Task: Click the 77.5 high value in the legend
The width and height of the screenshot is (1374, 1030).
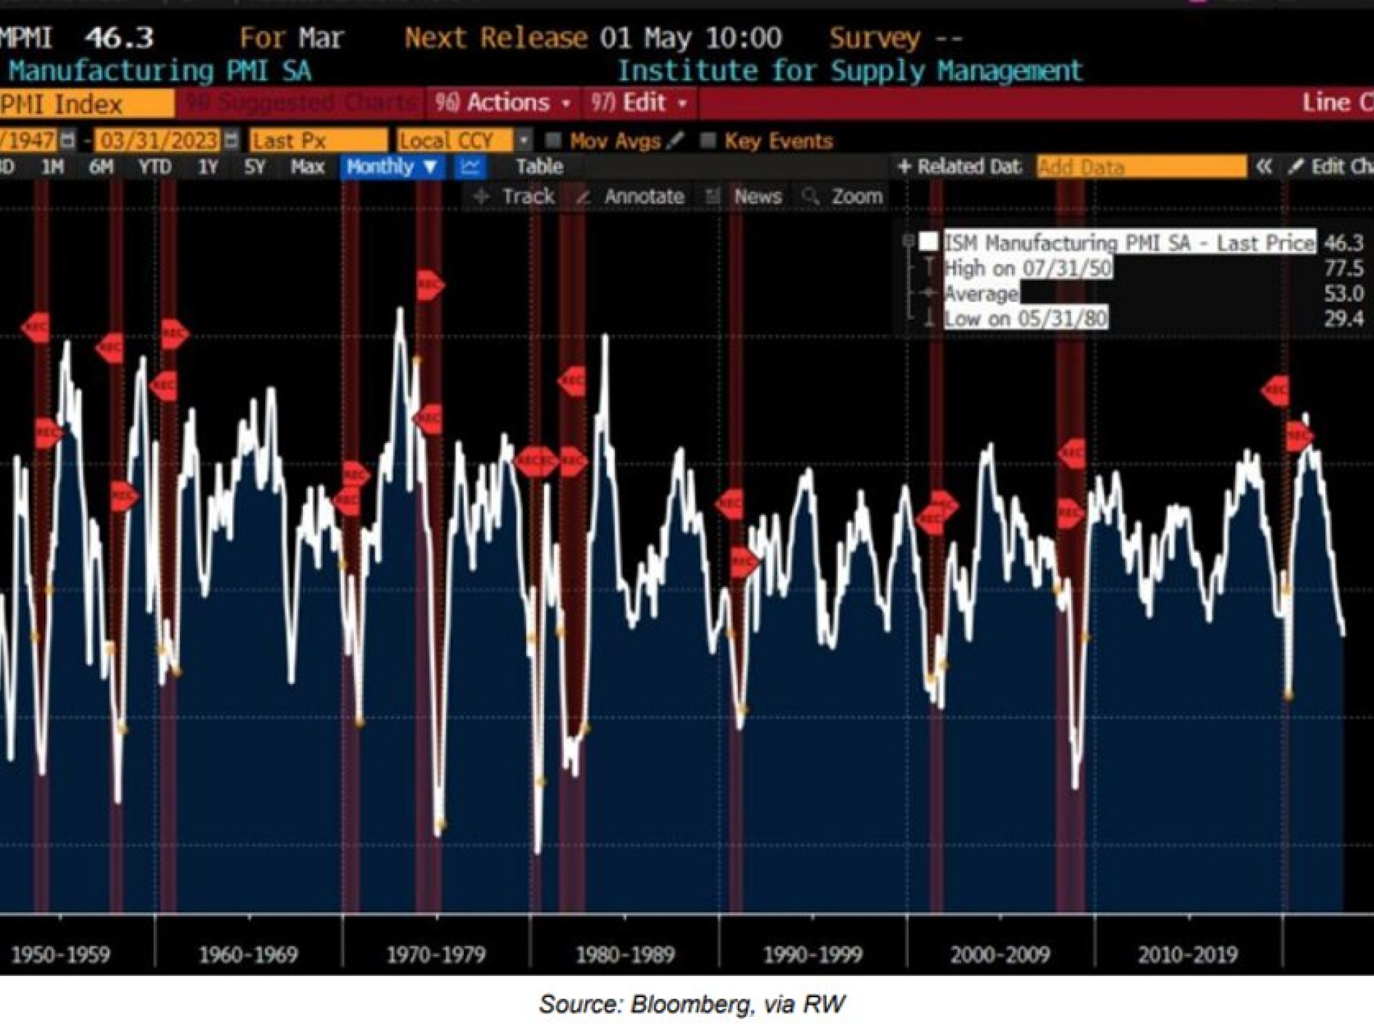Action: 1344,268
